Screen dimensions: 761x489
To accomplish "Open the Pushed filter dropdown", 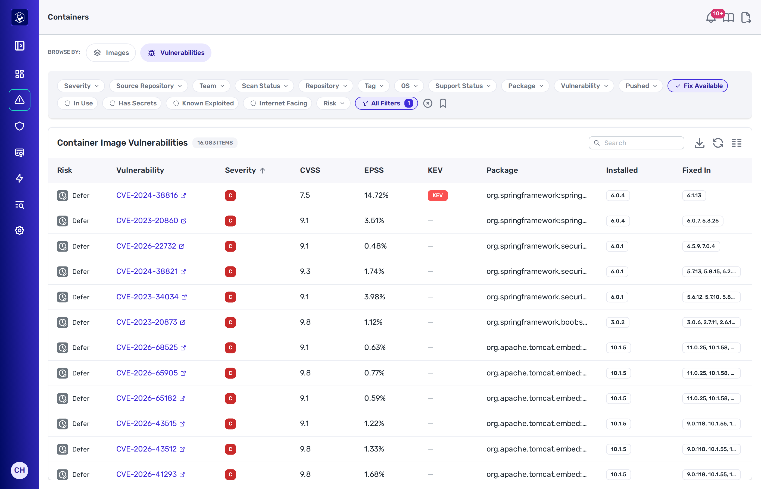I will click(641, 86).
